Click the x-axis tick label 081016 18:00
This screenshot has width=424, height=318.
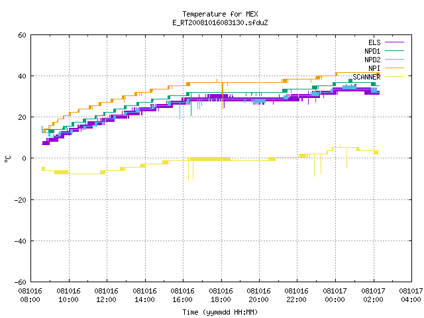[221, 295]
